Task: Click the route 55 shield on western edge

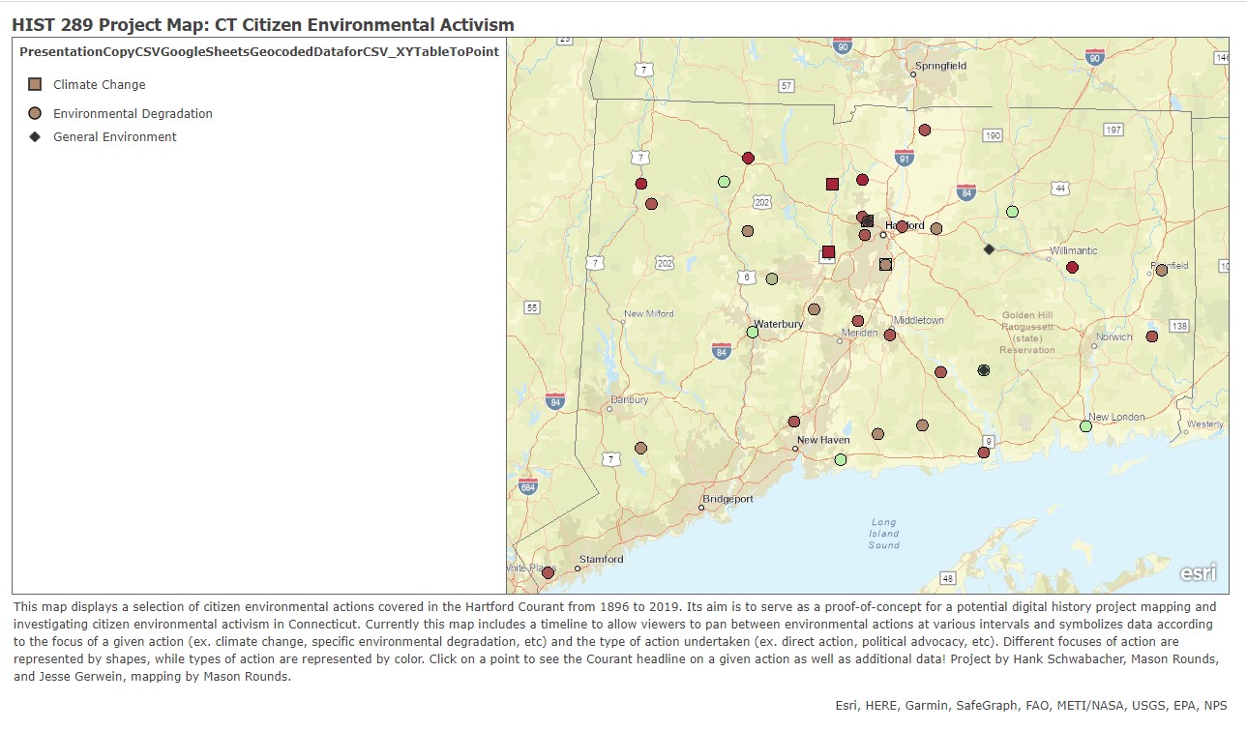Action: click(532, 307)
